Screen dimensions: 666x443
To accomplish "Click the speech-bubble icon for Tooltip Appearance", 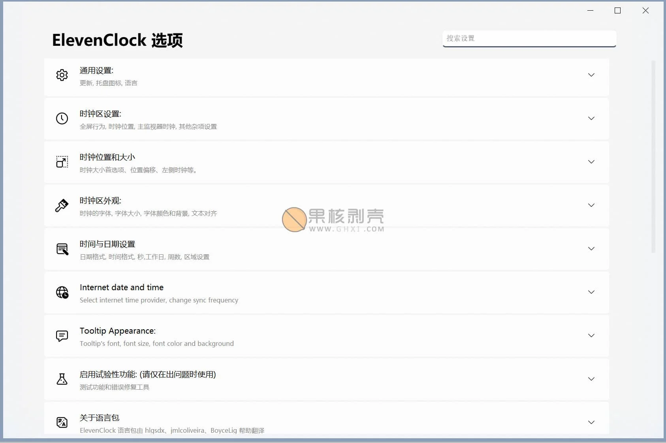I will click(x=62, y=336).
